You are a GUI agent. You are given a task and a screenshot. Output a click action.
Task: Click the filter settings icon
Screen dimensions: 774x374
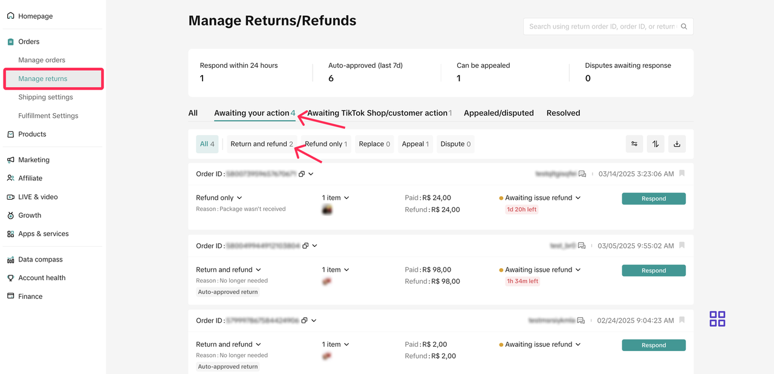[x=634, y=144]
